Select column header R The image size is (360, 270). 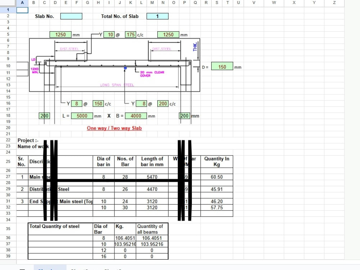click(x=206, y=3)
